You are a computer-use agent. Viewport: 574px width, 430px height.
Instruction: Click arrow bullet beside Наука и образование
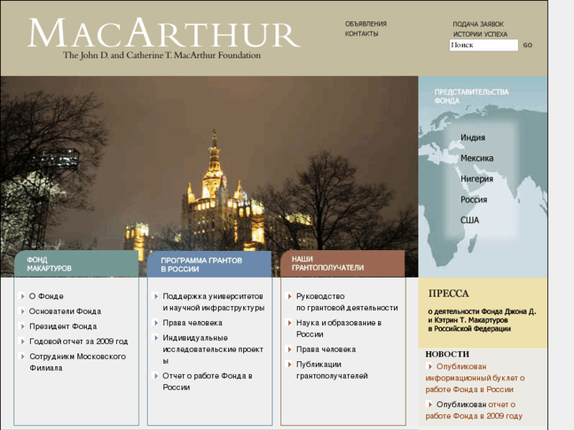(x=290, y=323)
